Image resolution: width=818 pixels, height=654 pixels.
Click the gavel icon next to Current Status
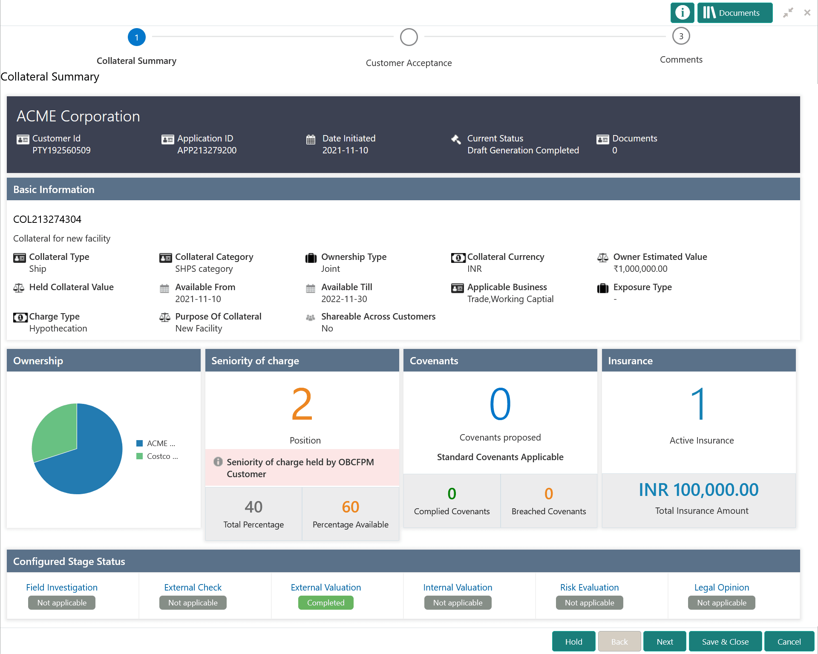coord(456,139)
